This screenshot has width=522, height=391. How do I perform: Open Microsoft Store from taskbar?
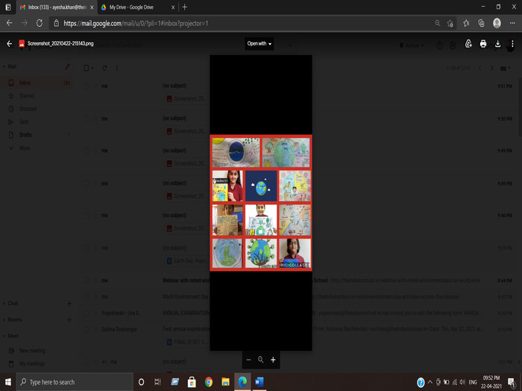192,382
